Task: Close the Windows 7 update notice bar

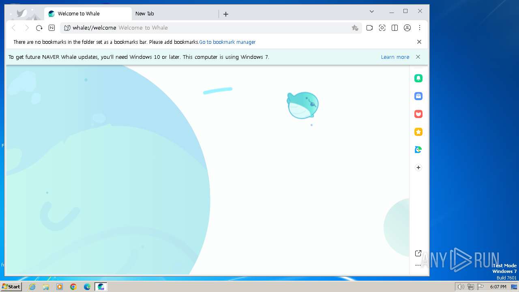Action: coord(418,57)
